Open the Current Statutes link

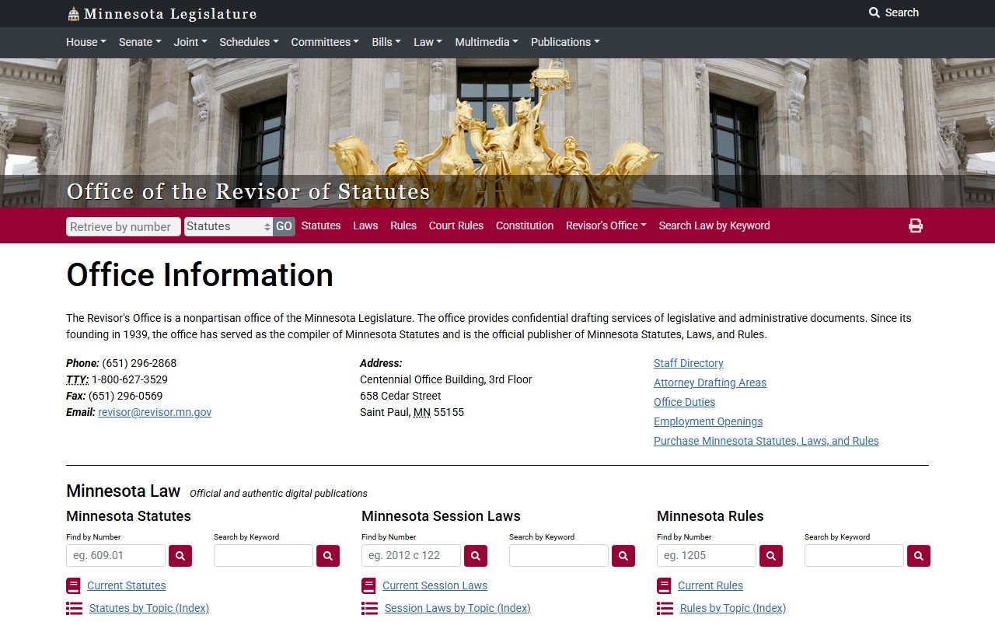tap(127, 585)
